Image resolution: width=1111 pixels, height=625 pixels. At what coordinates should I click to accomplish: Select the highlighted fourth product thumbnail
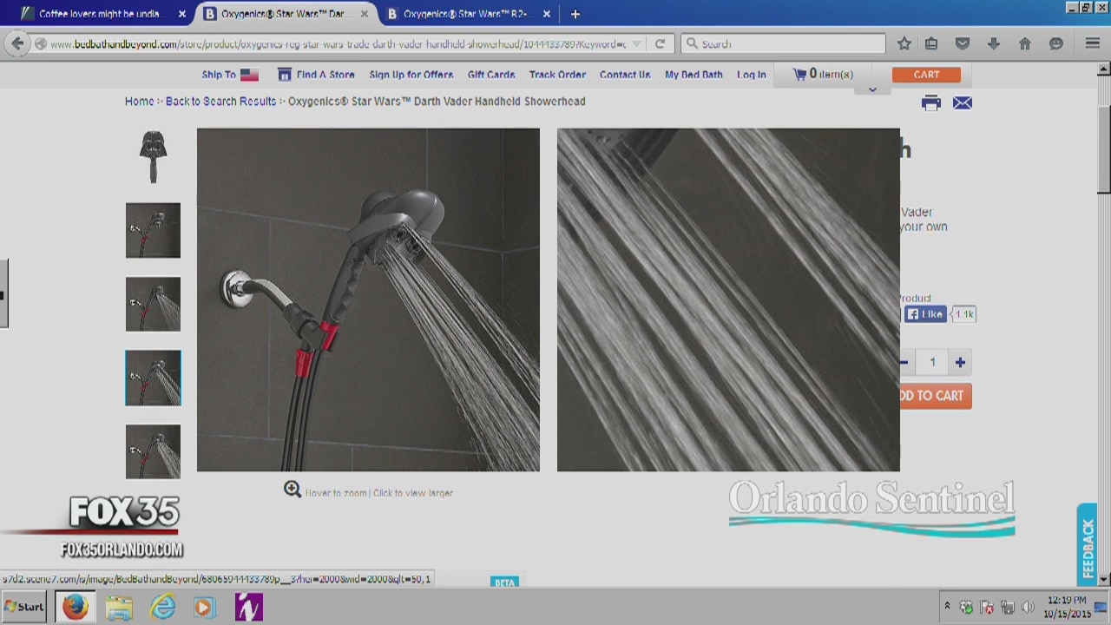pos(153,378)
